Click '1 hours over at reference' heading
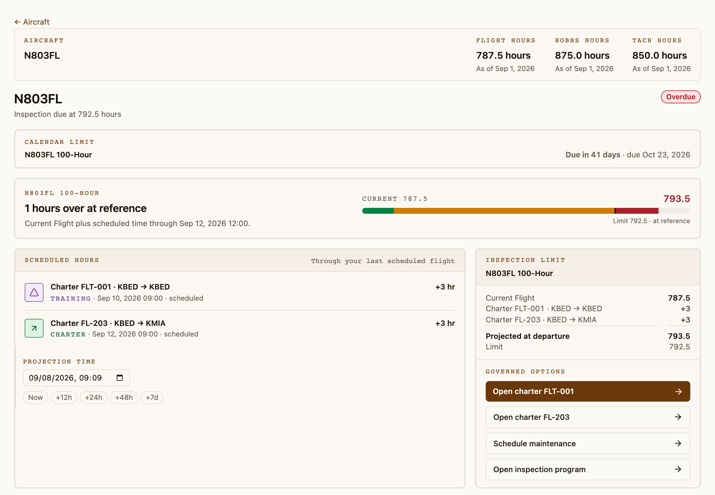715x495 pixels. pyautogui.click(x=86, y=208)
